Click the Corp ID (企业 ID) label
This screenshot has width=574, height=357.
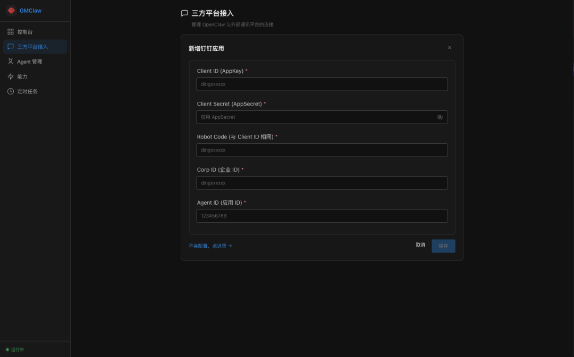(218, 170)
